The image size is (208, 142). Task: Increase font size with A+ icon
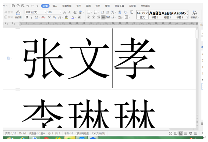65,12
